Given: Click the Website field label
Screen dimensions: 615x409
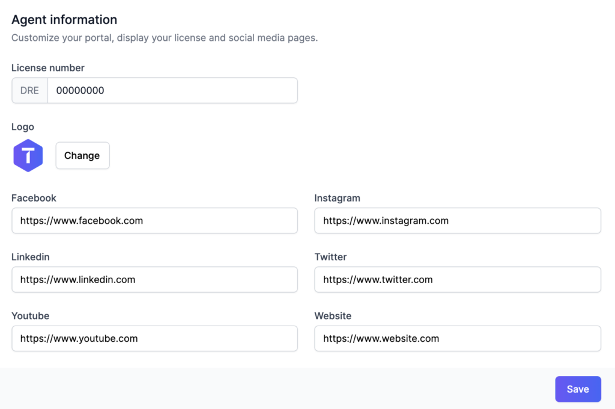Looking at the screenshot, I should (333, 316).
